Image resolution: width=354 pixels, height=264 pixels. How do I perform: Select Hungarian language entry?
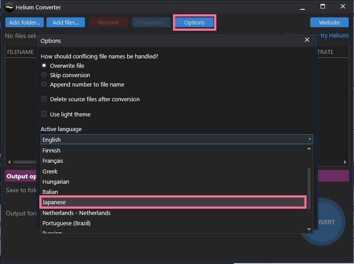pos(173,181)
